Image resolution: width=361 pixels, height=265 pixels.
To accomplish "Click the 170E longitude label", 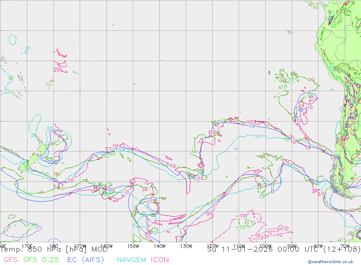I will click(27, 246).
